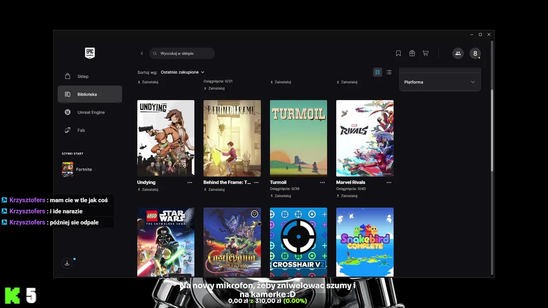Open Undying game cover

click(x=166, y=138)
